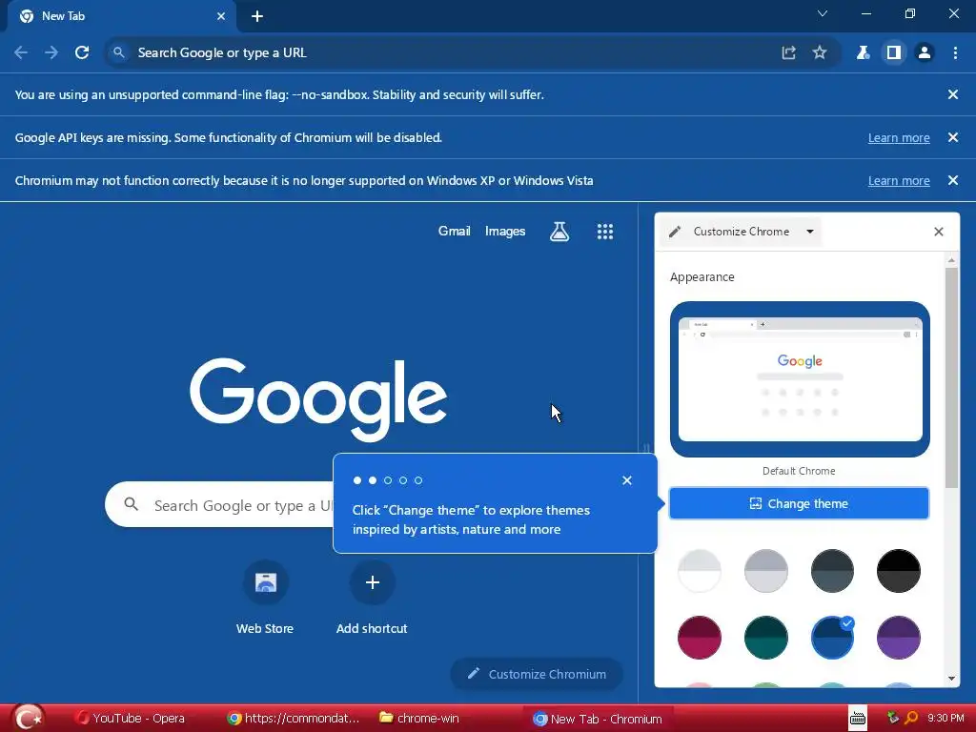Dismiss the Google API keys warning
Screen dimensions: 976x732
(953, 137)
